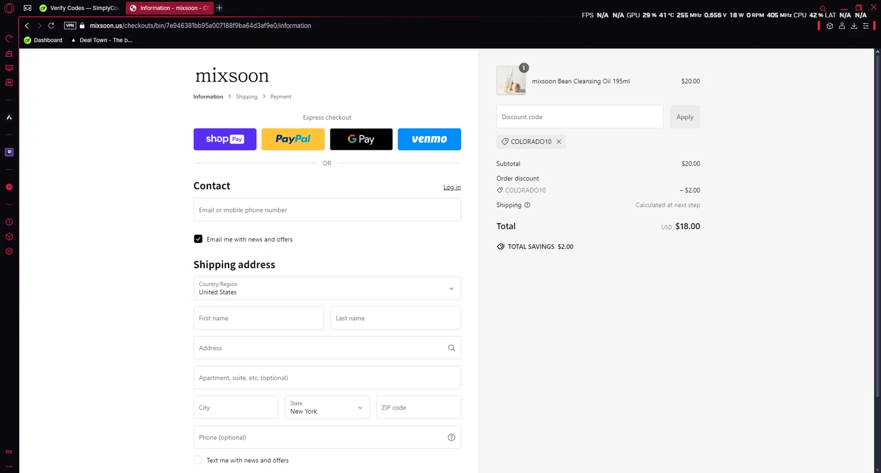This screenshot has height=473, width=881.
Task: Toggle the VPN badge in address bar
Action: pyautogui.click(x=70, y=26)
